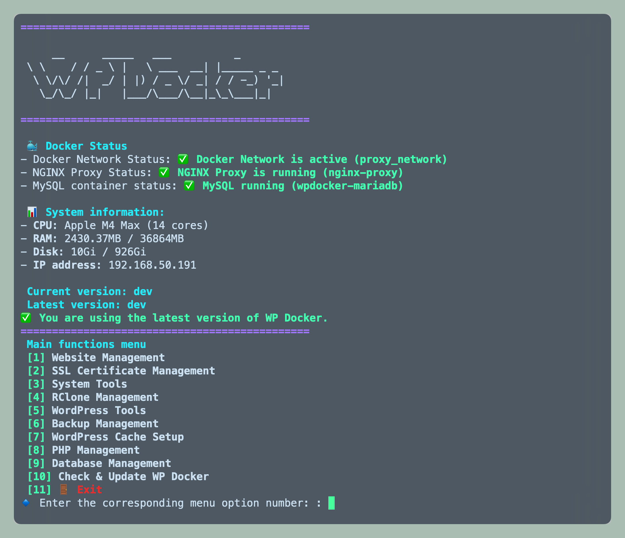Image resolution: width=625 pixels, height=538 pixels.
Task: Click the blue diamond prompt icon
Action: (25, 503)
